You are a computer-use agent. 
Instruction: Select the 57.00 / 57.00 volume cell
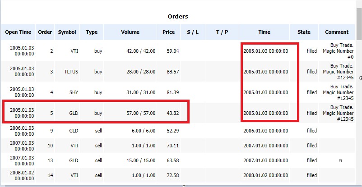141,113
